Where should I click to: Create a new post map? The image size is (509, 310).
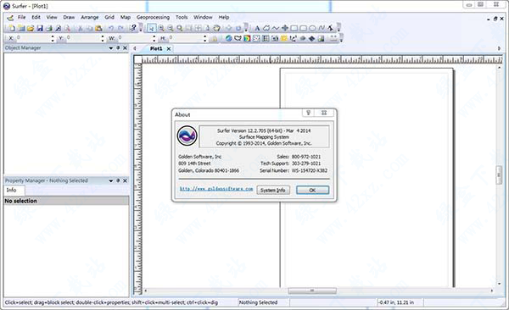pyautogui.click(x=256, y=39)
